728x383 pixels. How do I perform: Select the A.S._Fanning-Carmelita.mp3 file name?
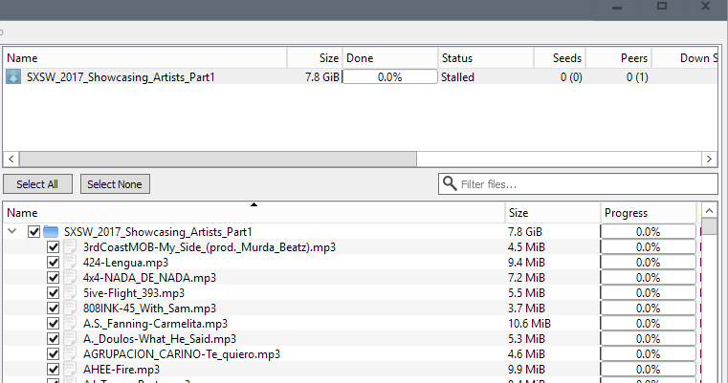pos(155,324)
